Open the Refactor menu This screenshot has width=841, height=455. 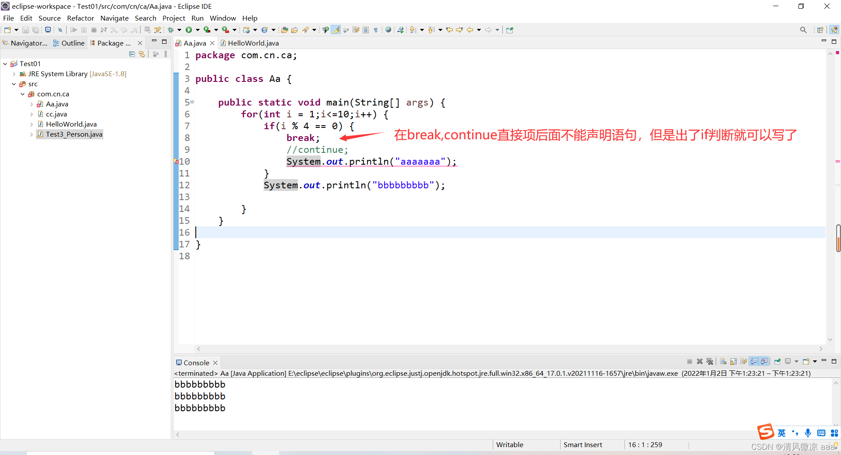tap(81, 18)
